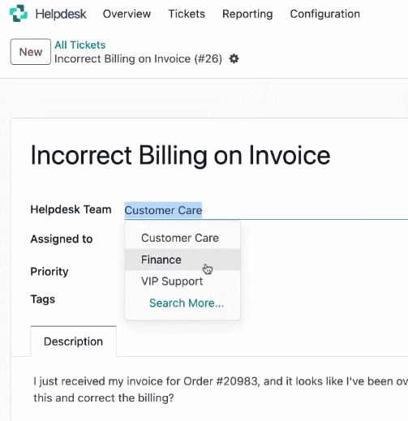Open the Reporting menu
The height and width of the screenshot is (421, 408).
(247, 14)
